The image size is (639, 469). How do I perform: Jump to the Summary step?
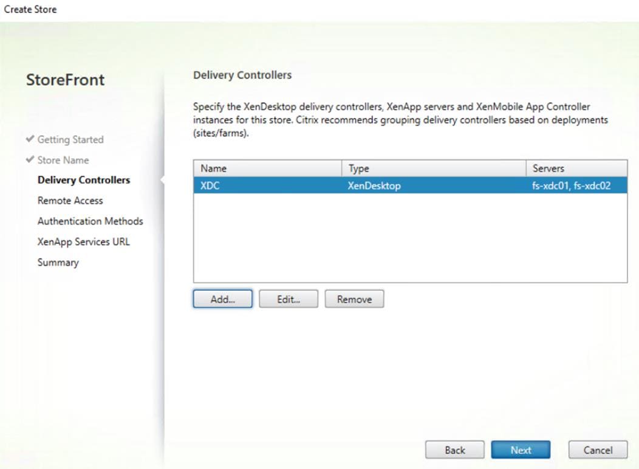58,262
